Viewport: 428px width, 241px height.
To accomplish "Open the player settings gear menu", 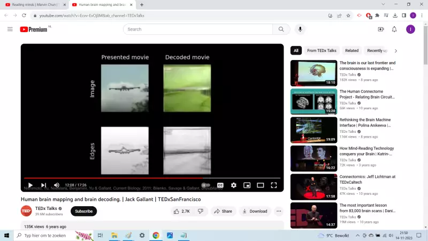I will [234, 185].
